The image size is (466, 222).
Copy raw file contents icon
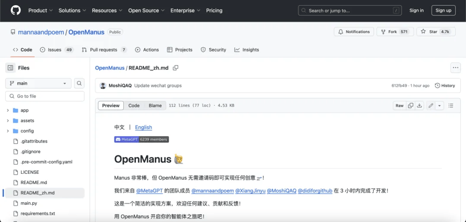coord(411,106)
